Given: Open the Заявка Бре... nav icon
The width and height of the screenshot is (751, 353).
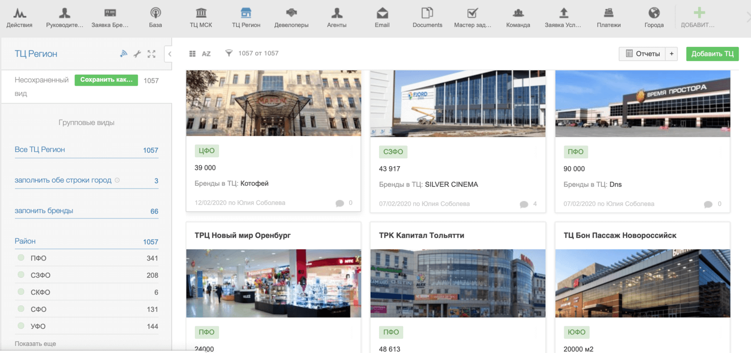Looking at the screenshot, I should (x=110, y=13).
